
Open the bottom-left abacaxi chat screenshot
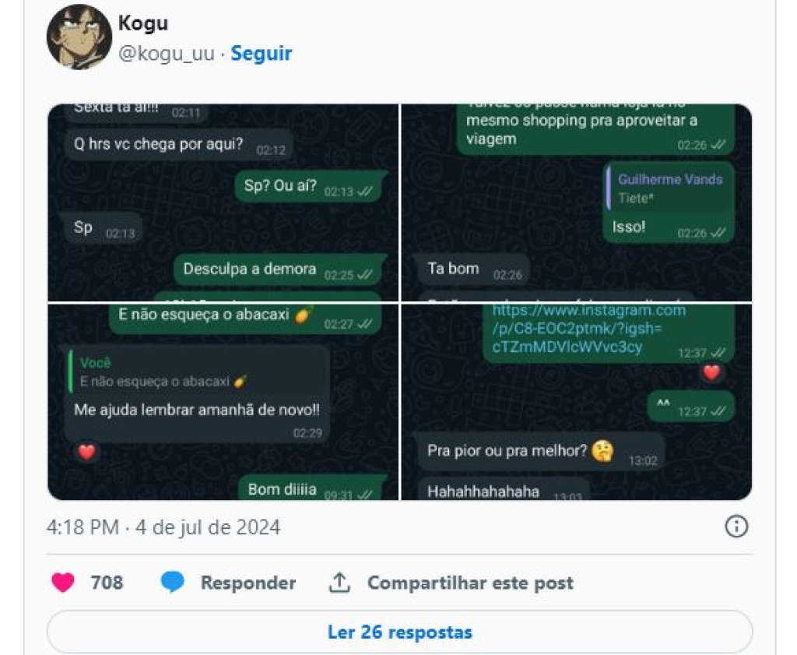tap(223, 402)
